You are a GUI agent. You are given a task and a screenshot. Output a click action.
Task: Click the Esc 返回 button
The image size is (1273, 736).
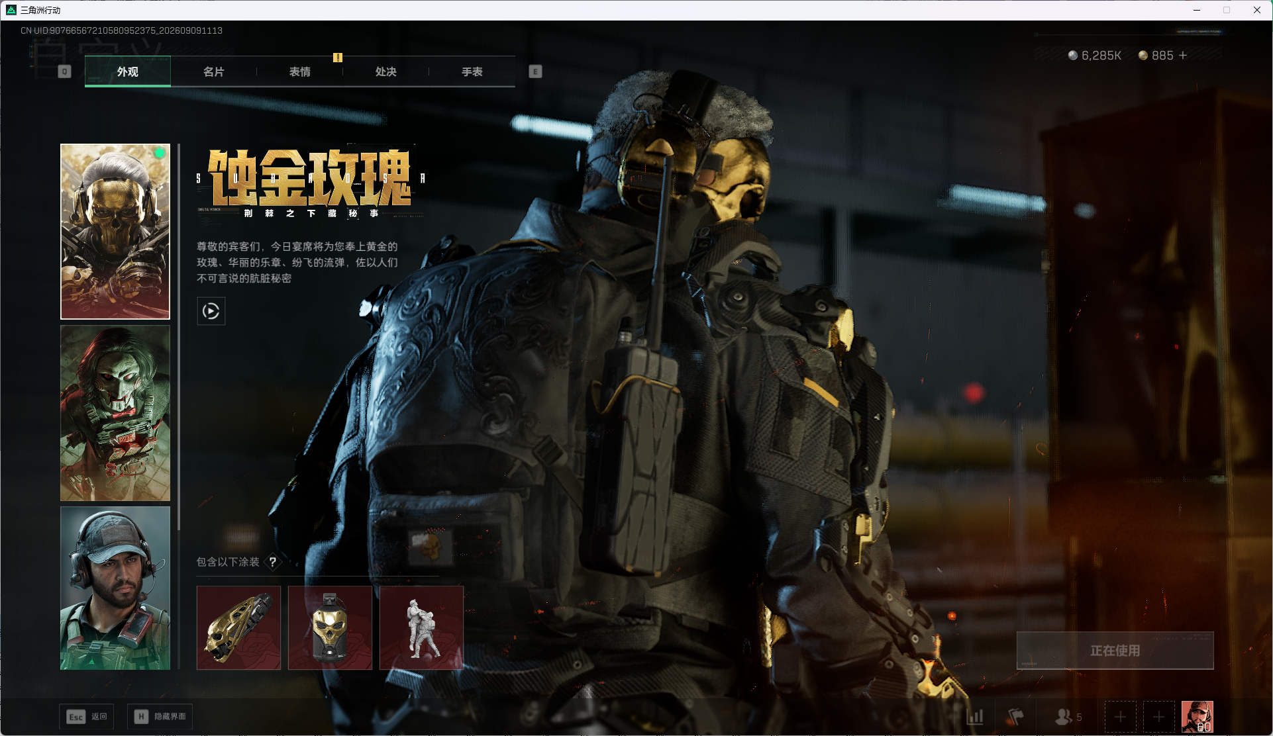87,717
